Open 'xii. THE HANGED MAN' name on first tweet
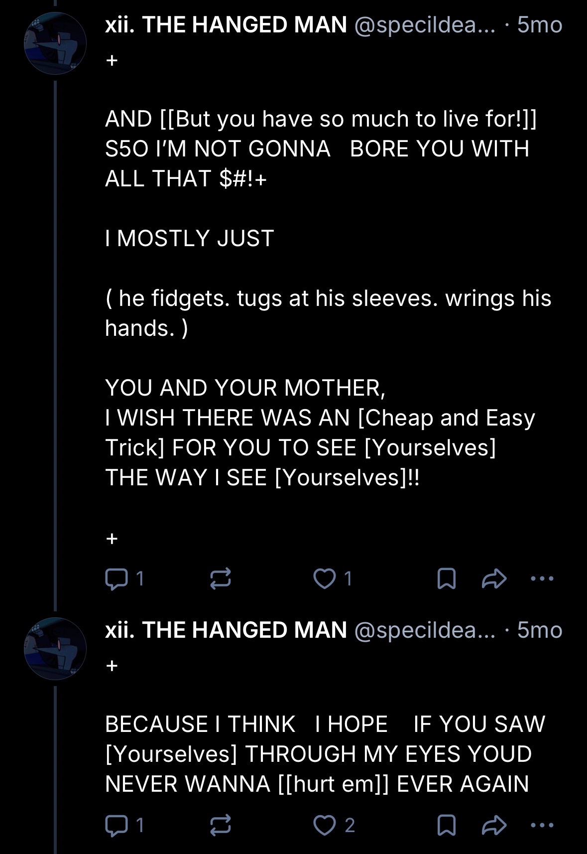Viewport: 587px width, 854px height. 226,25
